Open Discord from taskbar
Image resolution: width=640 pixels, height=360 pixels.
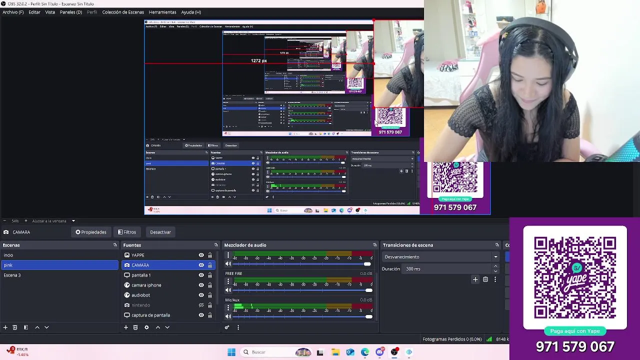coord(380,352)
